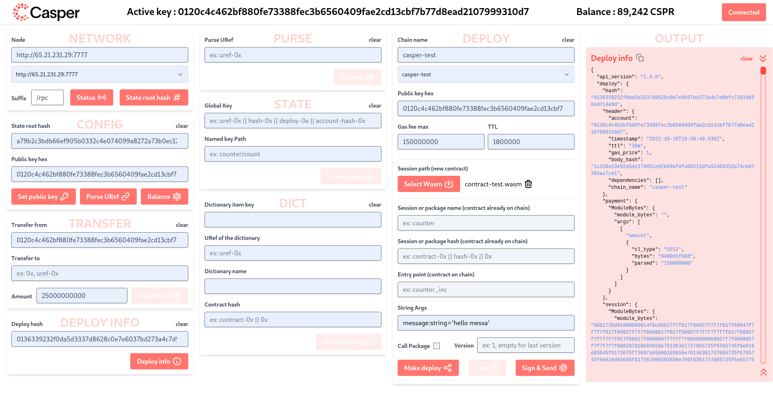
Task: Expand the casper-test chain dropdown
Action: pyautogui.click(x=567, y=74)
